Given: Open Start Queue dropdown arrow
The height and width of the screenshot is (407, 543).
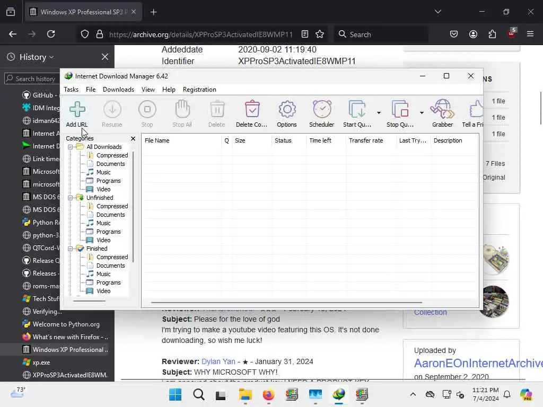Looking at the screenshot, I should pos(379,113).
